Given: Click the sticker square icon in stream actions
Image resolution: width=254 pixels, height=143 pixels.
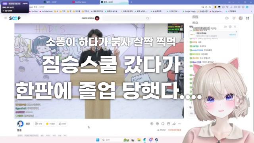Looking at the screenshot, I should tap(163, 124).
